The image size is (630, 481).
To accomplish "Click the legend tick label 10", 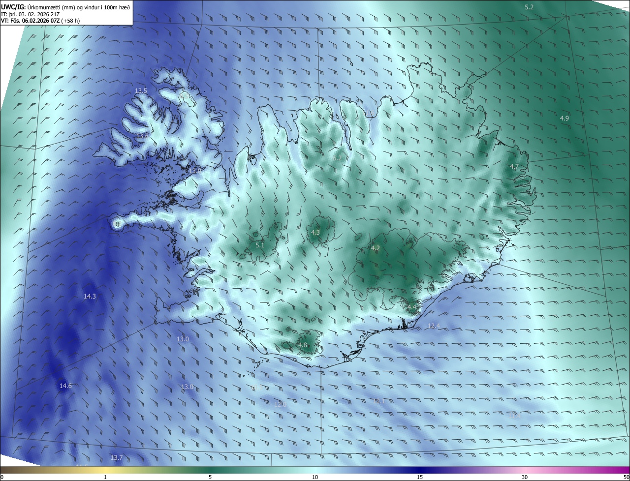I will [x=315, y=477].
